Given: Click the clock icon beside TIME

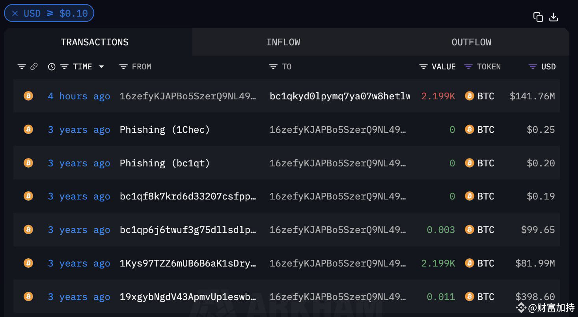Looking at the screenshot, I should [x=52, y=67].
